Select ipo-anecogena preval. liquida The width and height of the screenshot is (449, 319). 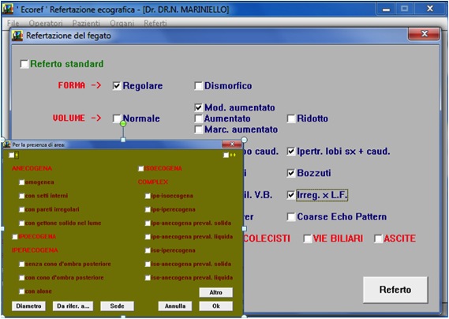coord(148,237)
